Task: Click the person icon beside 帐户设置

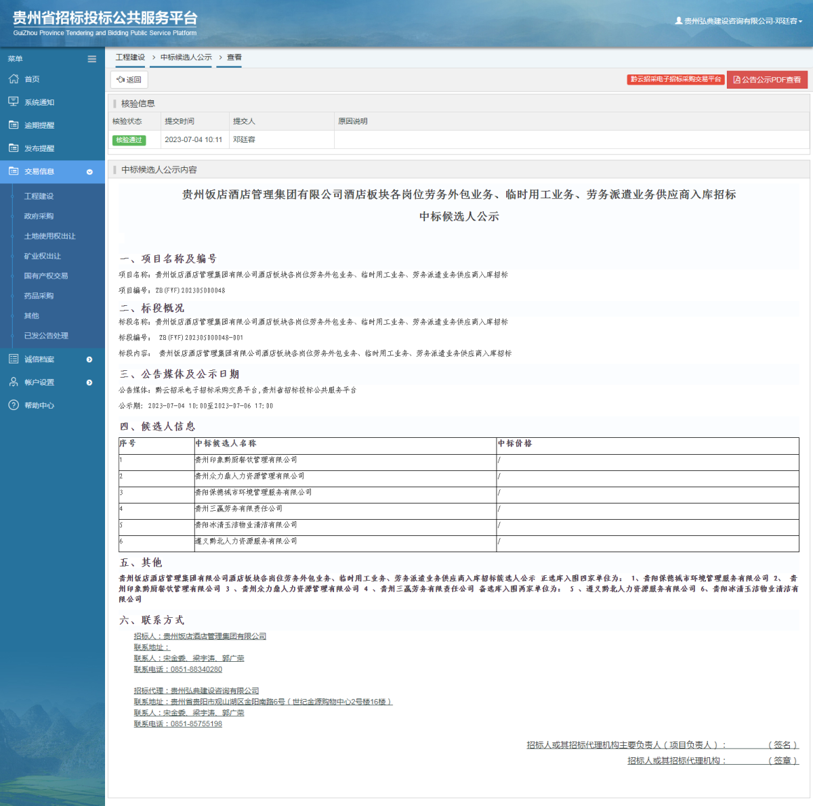Action: [14, 382]
